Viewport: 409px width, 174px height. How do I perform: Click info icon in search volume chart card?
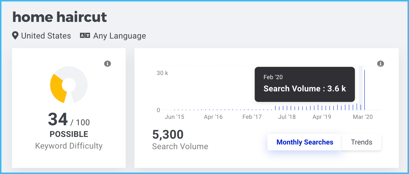[380, 63]
